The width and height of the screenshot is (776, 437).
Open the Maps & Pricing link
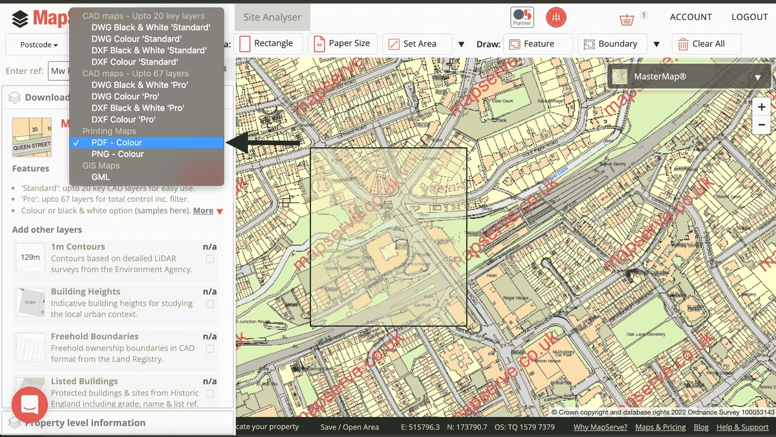[660, 427]
